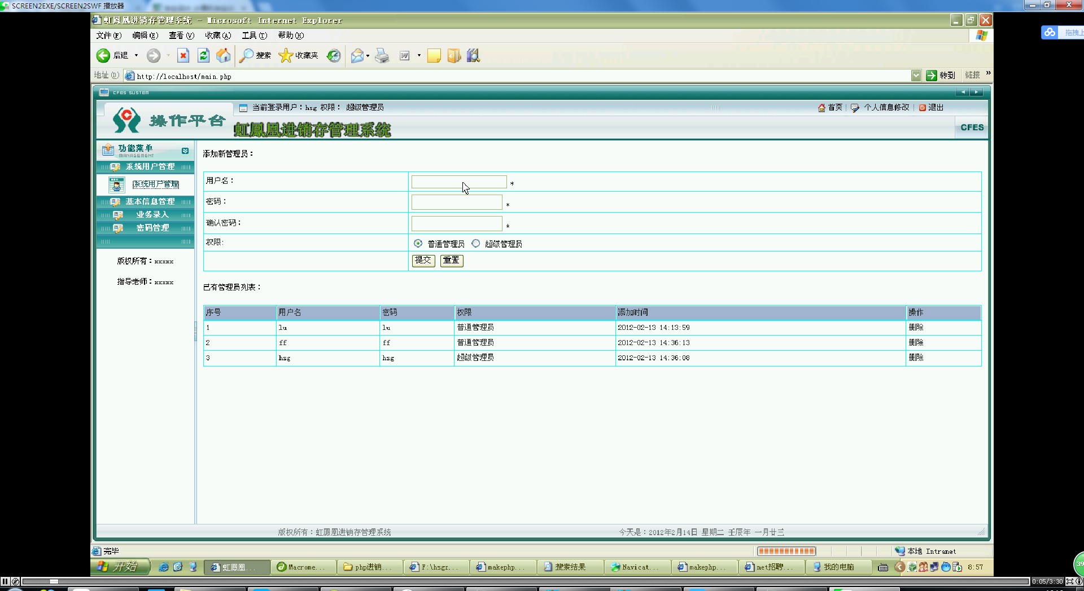
Task: Expand the 基本信息管理 menu section
Action: [145, 201]
